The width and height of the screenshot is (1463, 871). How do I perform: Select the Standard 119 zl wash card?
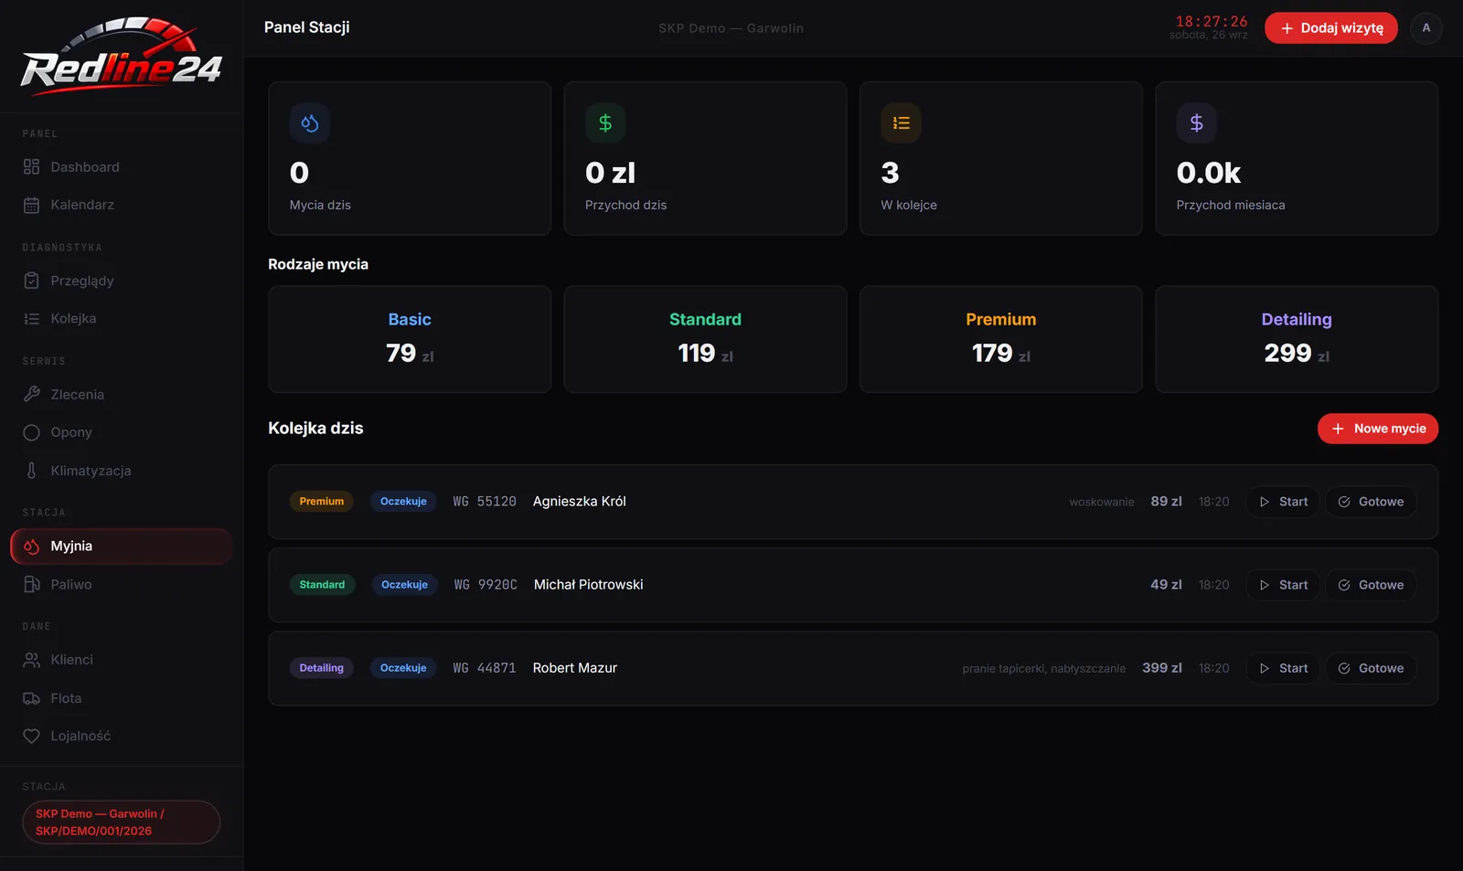[x=705, y=339]
